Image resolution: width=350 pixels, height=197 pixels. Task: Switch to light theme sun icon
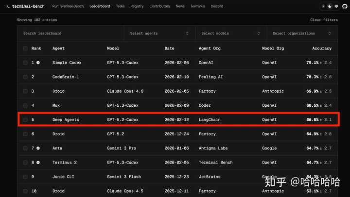323,6
